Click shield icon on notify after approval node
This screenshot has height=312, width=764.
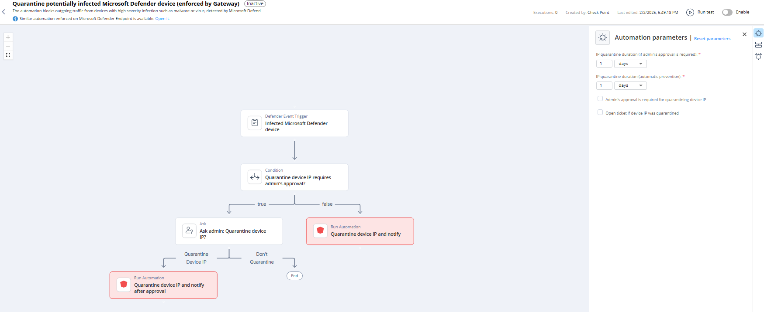tap(124, 285)
